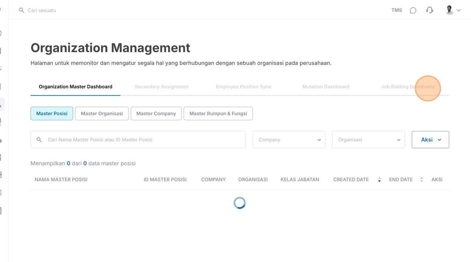Viewport: 471px width, 262px height.
Task: Click the Cari Nama Master Posisi search field
Action: (x=144, y=140)
